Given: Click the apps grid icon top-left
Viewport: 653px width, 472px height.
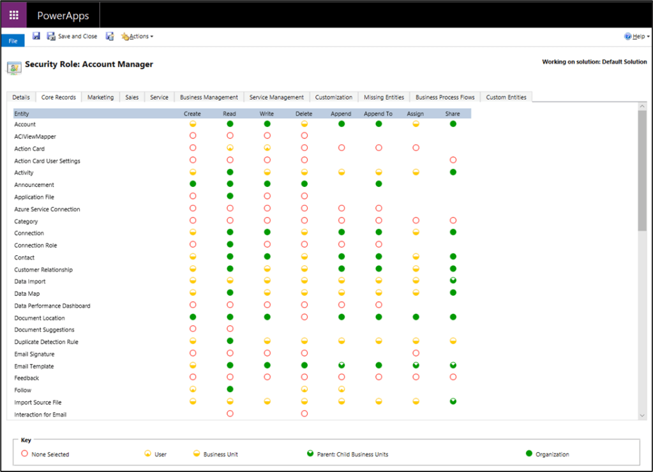Looking at the screenshot, I should coord(13,15).
